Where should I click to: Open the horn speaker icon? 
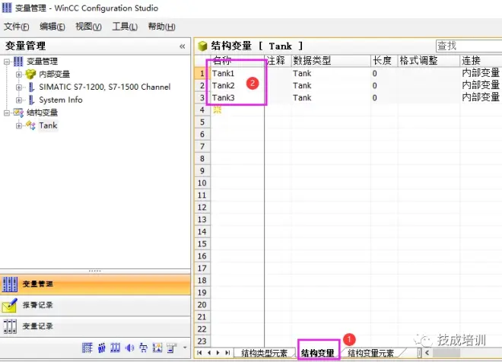tap(129, 348)
